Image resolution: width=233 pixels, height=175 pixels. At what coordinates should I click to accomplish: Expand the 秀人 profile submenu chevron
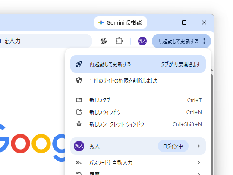[199, 146]
